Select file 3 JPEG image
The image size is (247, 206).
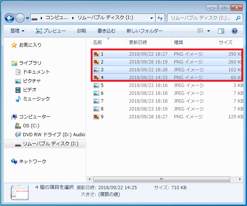167,70
